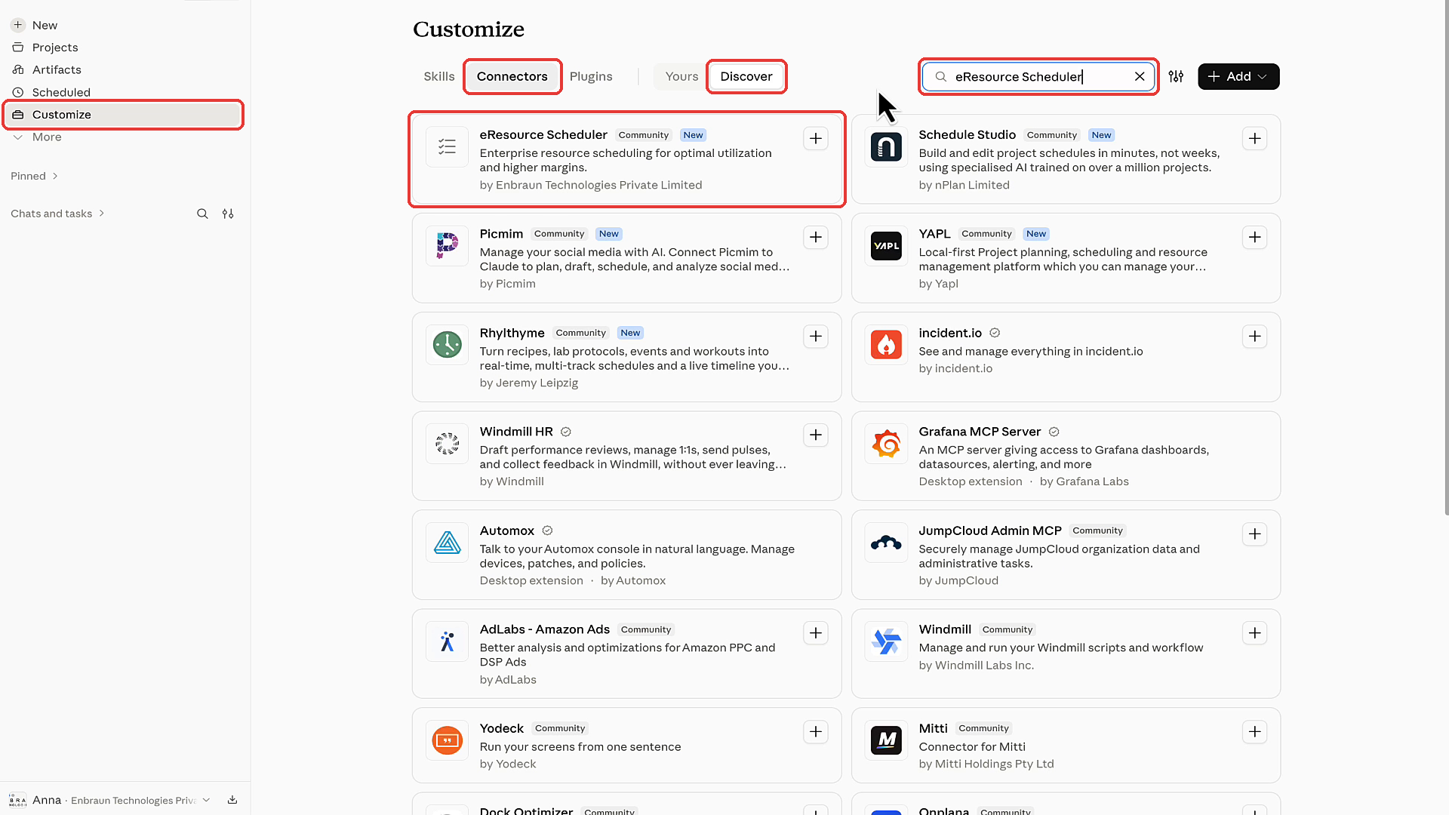Click Community badge on Picmim card
This screenshot has height=815, width=1449.
point(559,234)
